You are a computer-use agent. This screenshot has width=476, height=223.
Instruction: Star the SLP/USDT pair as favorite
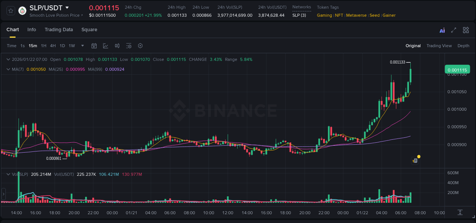[x=10, y=10]
